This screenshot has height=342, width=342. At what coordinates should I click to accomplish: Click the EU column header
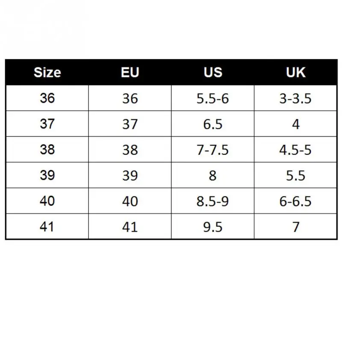click(130, 72)
